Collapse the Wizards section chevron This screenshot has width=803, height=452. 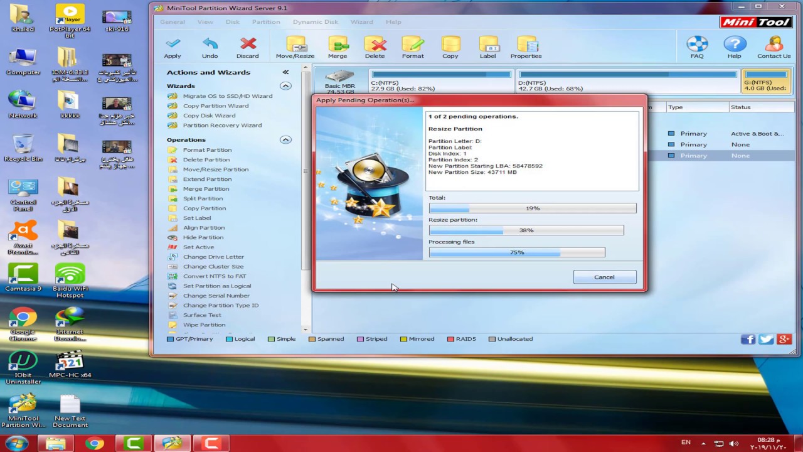[285, 86]
